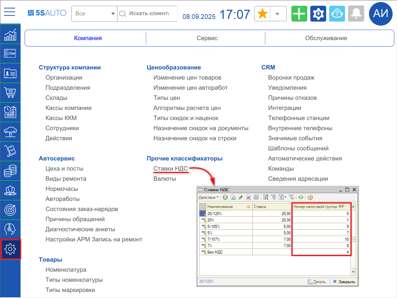Click the shopping cart sidebar icon
Screen dimensions: 397x298
[10, 93]
